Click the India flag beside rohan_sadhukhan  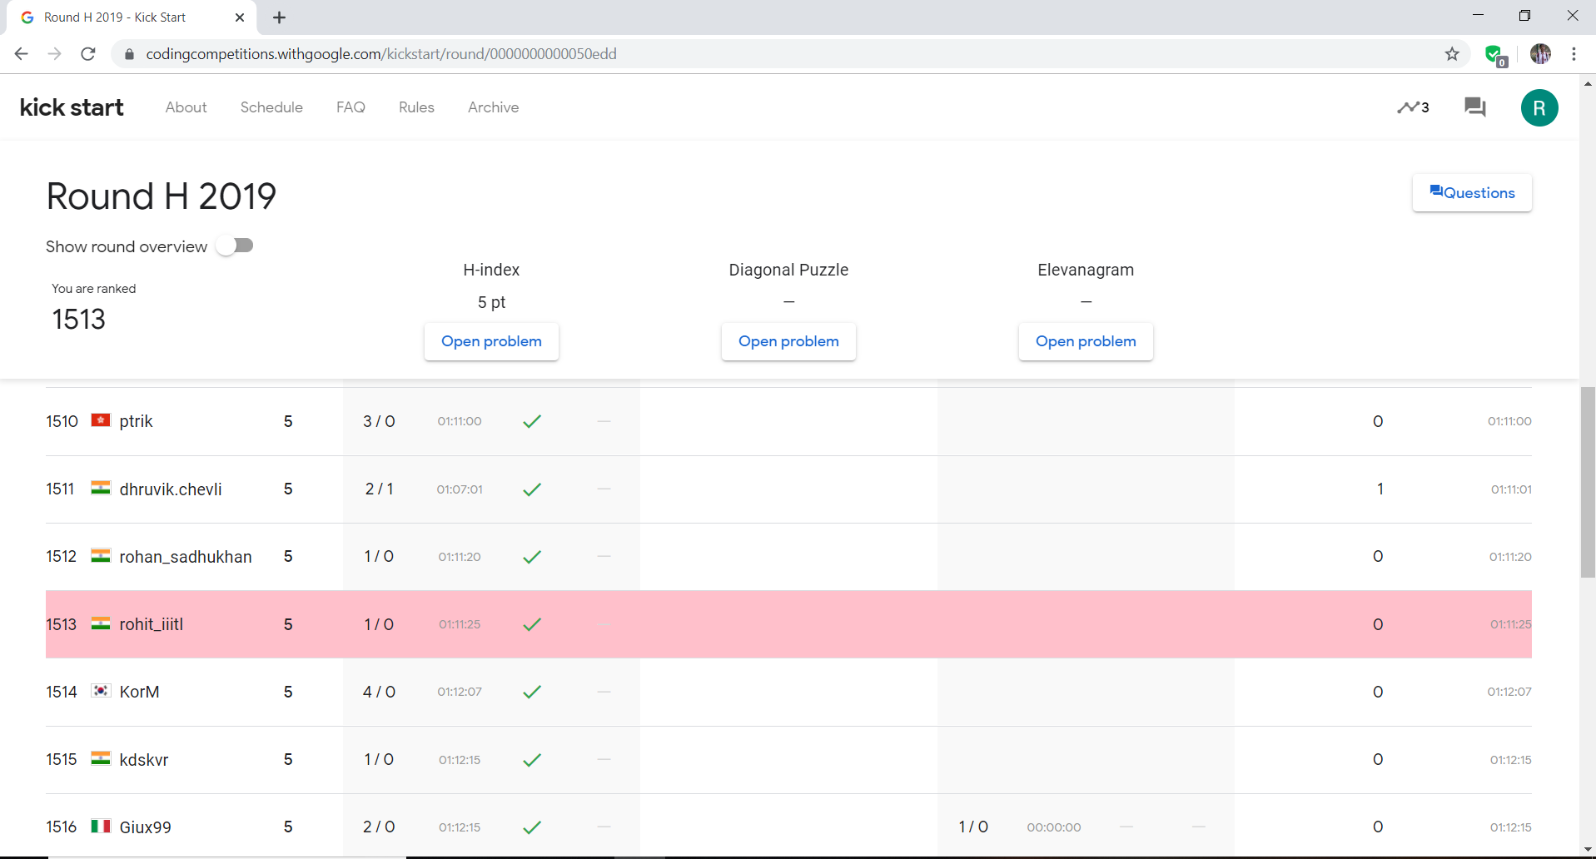[101, 555]
